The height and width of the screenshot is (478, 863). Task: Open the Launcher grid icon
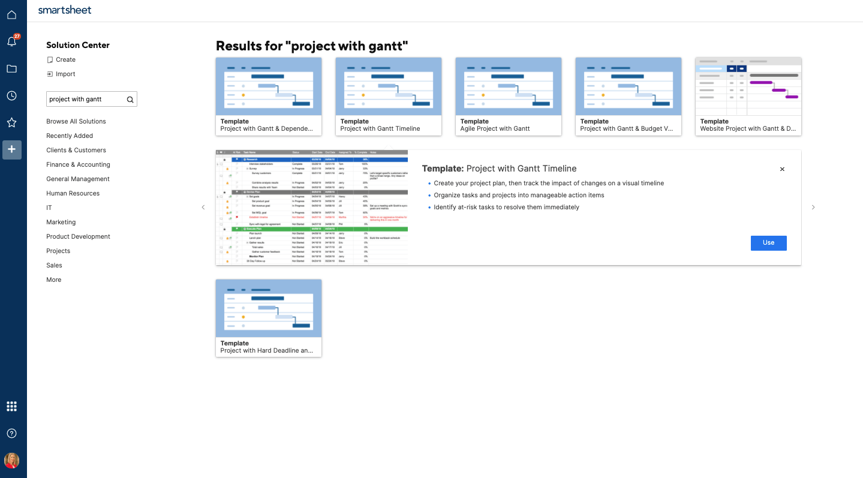coord(11,406)
